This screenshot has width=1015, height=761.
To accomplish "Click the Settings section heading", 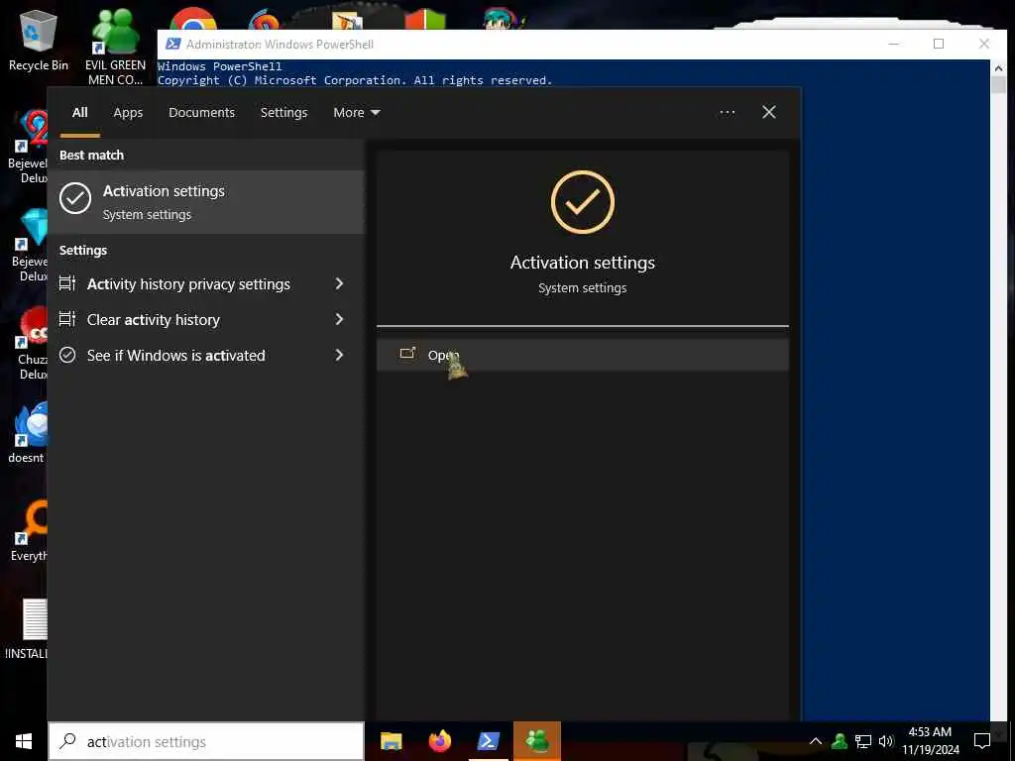I will click(83, 251).
